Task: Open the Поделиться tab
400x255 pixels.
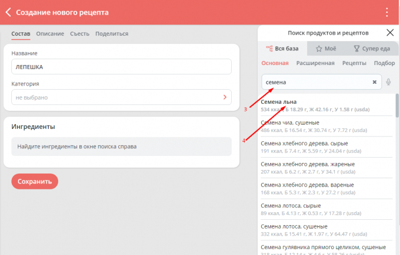Action: point(112,34)
